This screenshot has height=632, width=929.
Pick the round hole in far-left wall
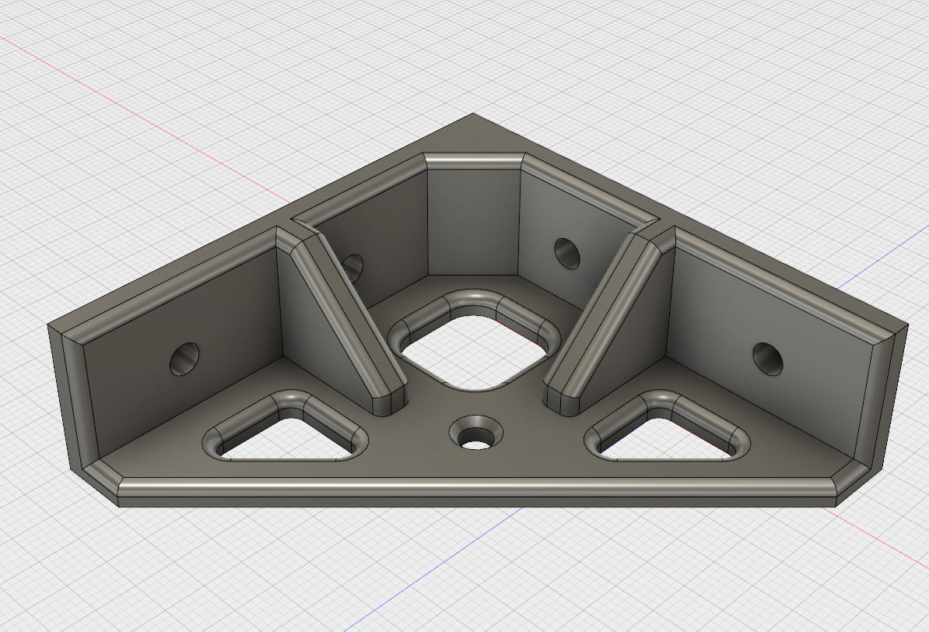tap(184, 359)
